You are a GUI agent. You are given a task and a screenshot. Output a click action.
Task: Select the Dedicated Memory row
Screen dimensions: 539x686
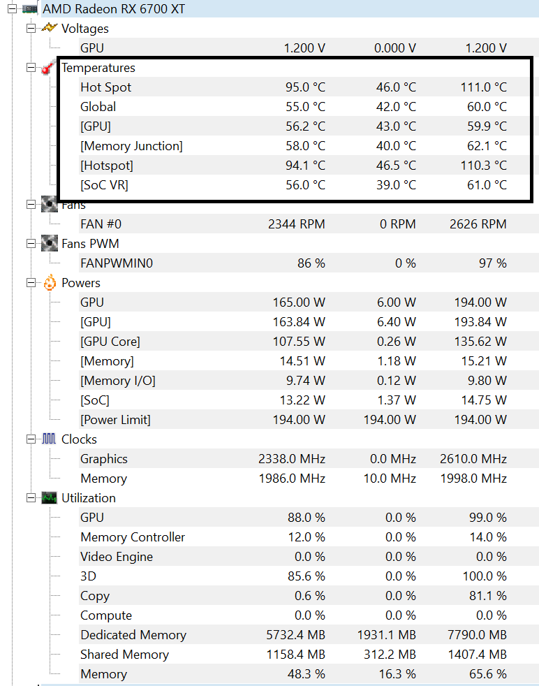coord(133,635)
